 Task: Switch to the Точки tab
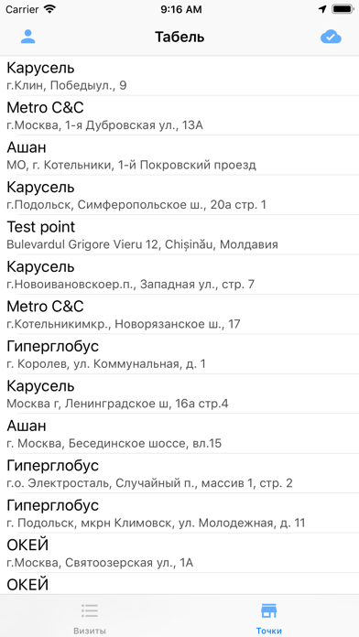268,616
